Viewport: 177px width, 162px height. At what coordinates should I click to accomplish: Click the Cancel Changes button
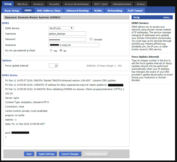[x=70, y=154]
